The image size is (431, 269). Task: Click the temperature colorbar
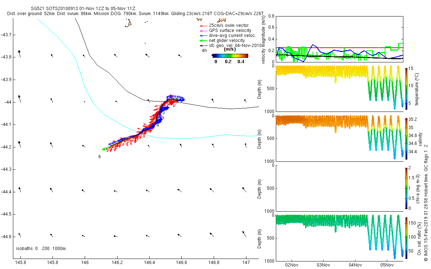(406, 88)
